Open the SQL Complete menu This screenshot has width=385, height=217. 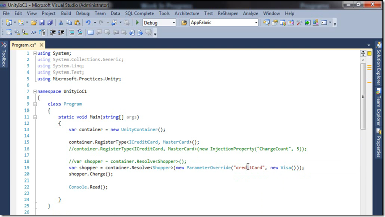click(x=139, y=14)
